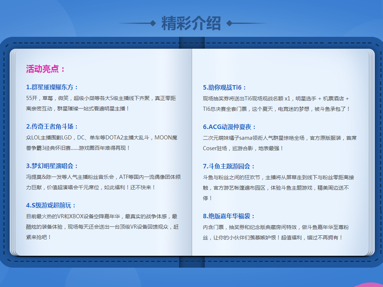Screen dimensions: 383x287
Task: Click the line starting Coser驻场，巡游合影
Action: 243,148
